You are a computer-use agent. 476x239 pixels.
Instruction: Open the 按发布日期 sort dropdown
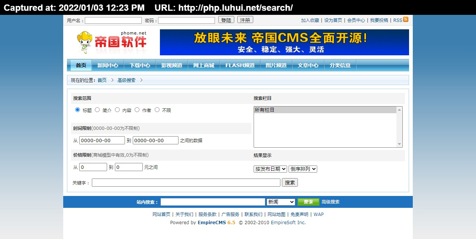[x=270, y=169]
